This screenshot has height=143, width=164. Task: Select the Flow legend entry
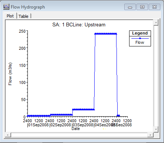pyautogui.click(x=140, y=42)
